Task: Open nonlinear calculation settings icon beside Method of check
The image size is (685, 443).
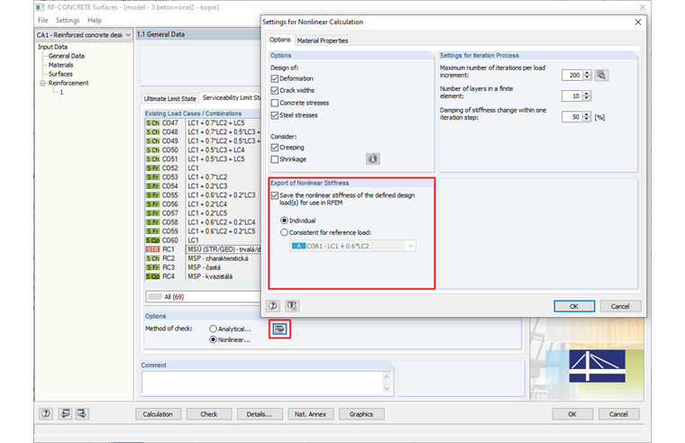Action: [279, 329]
